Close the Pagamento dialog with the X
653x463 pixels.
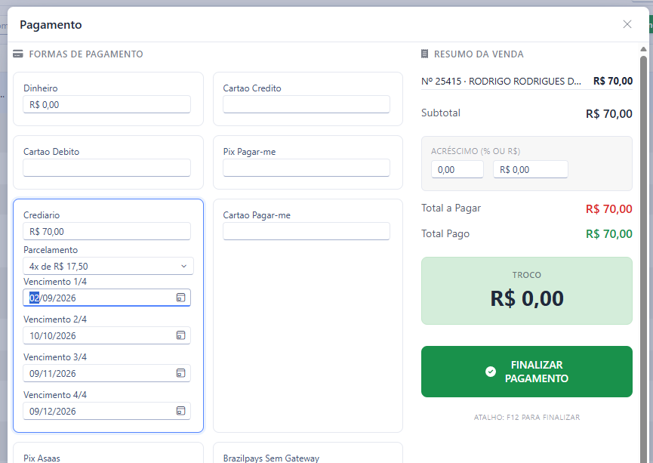click(627, 24)
